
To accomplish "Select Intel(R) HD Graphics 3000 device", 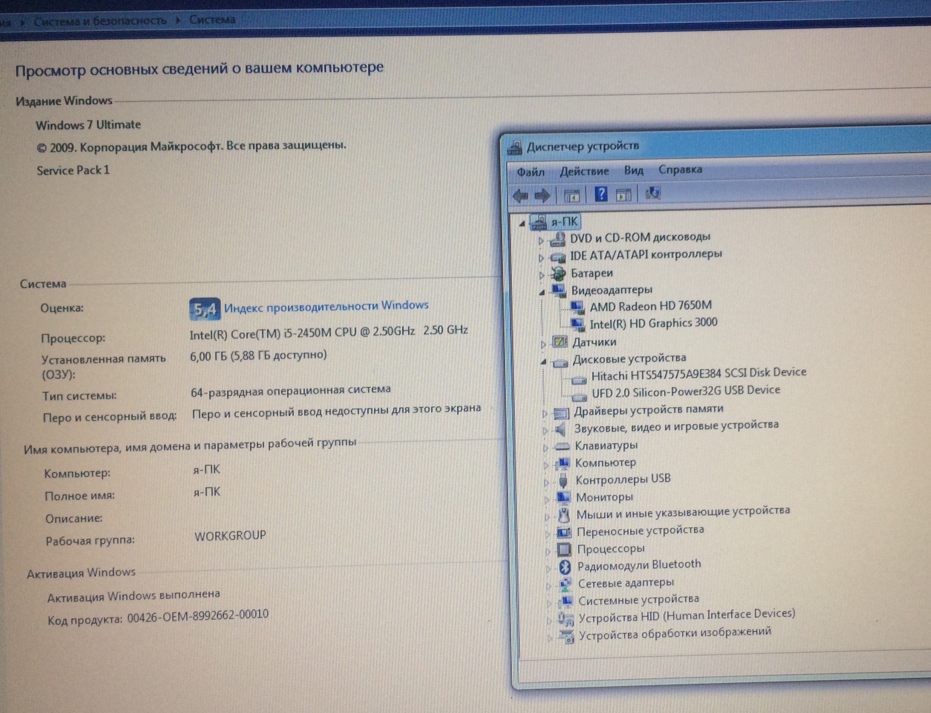I will tap(653, 324).
